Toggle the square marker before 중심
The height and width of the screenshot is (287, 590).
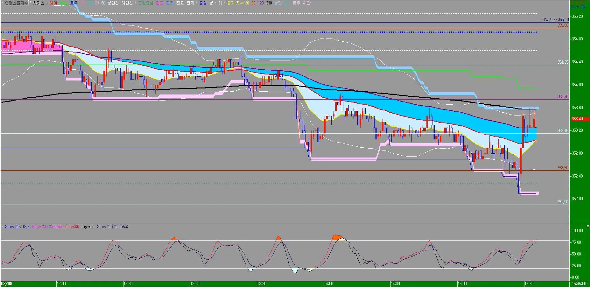(x=197, y=3)
